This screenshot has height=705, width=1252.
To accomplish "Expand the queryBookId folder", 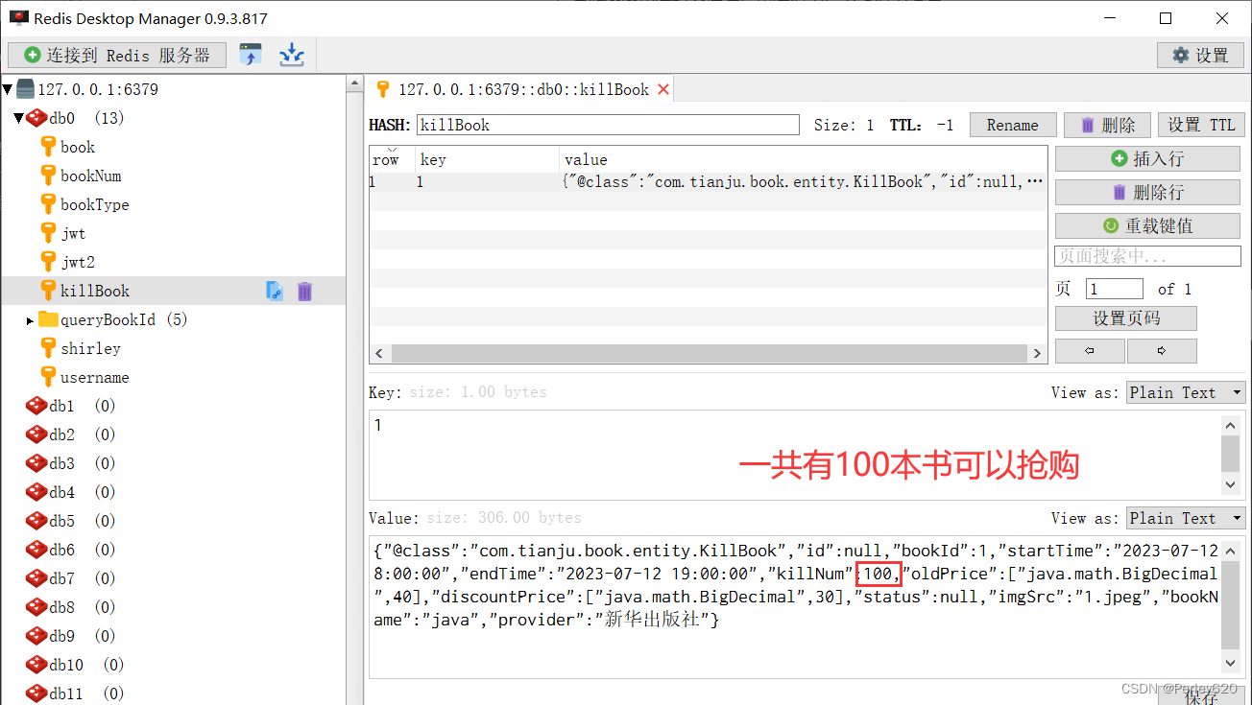I will 31,320.
